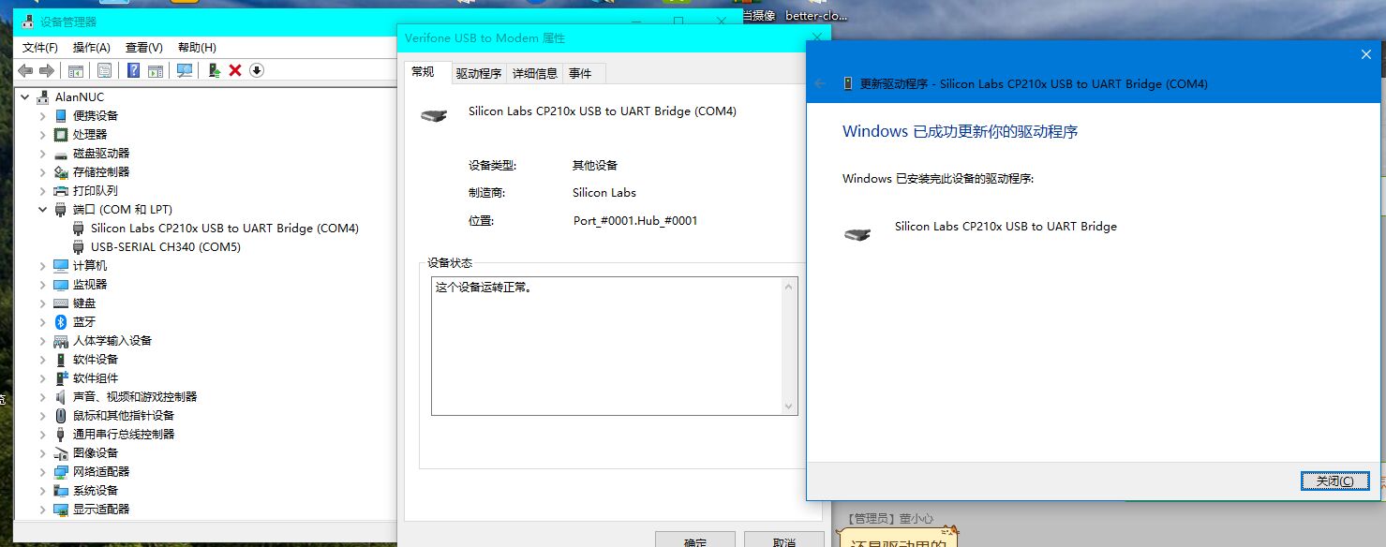Click the heading Windows 已成功更新你的驱动程序
1386x547 pixels.
point(961,132)
